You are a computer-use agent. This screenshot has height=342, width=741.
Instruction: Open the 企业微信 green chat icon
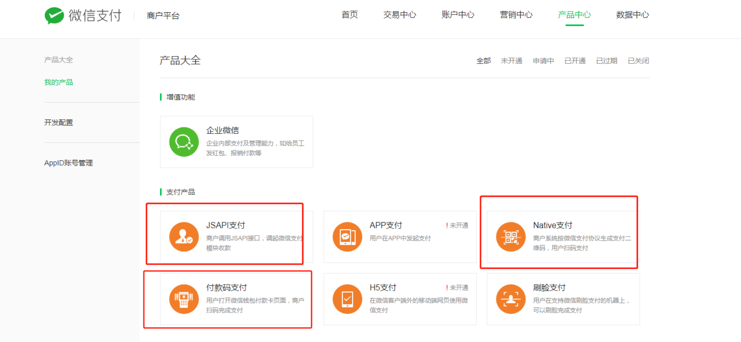pyautogui.click(x=184, y=142)
